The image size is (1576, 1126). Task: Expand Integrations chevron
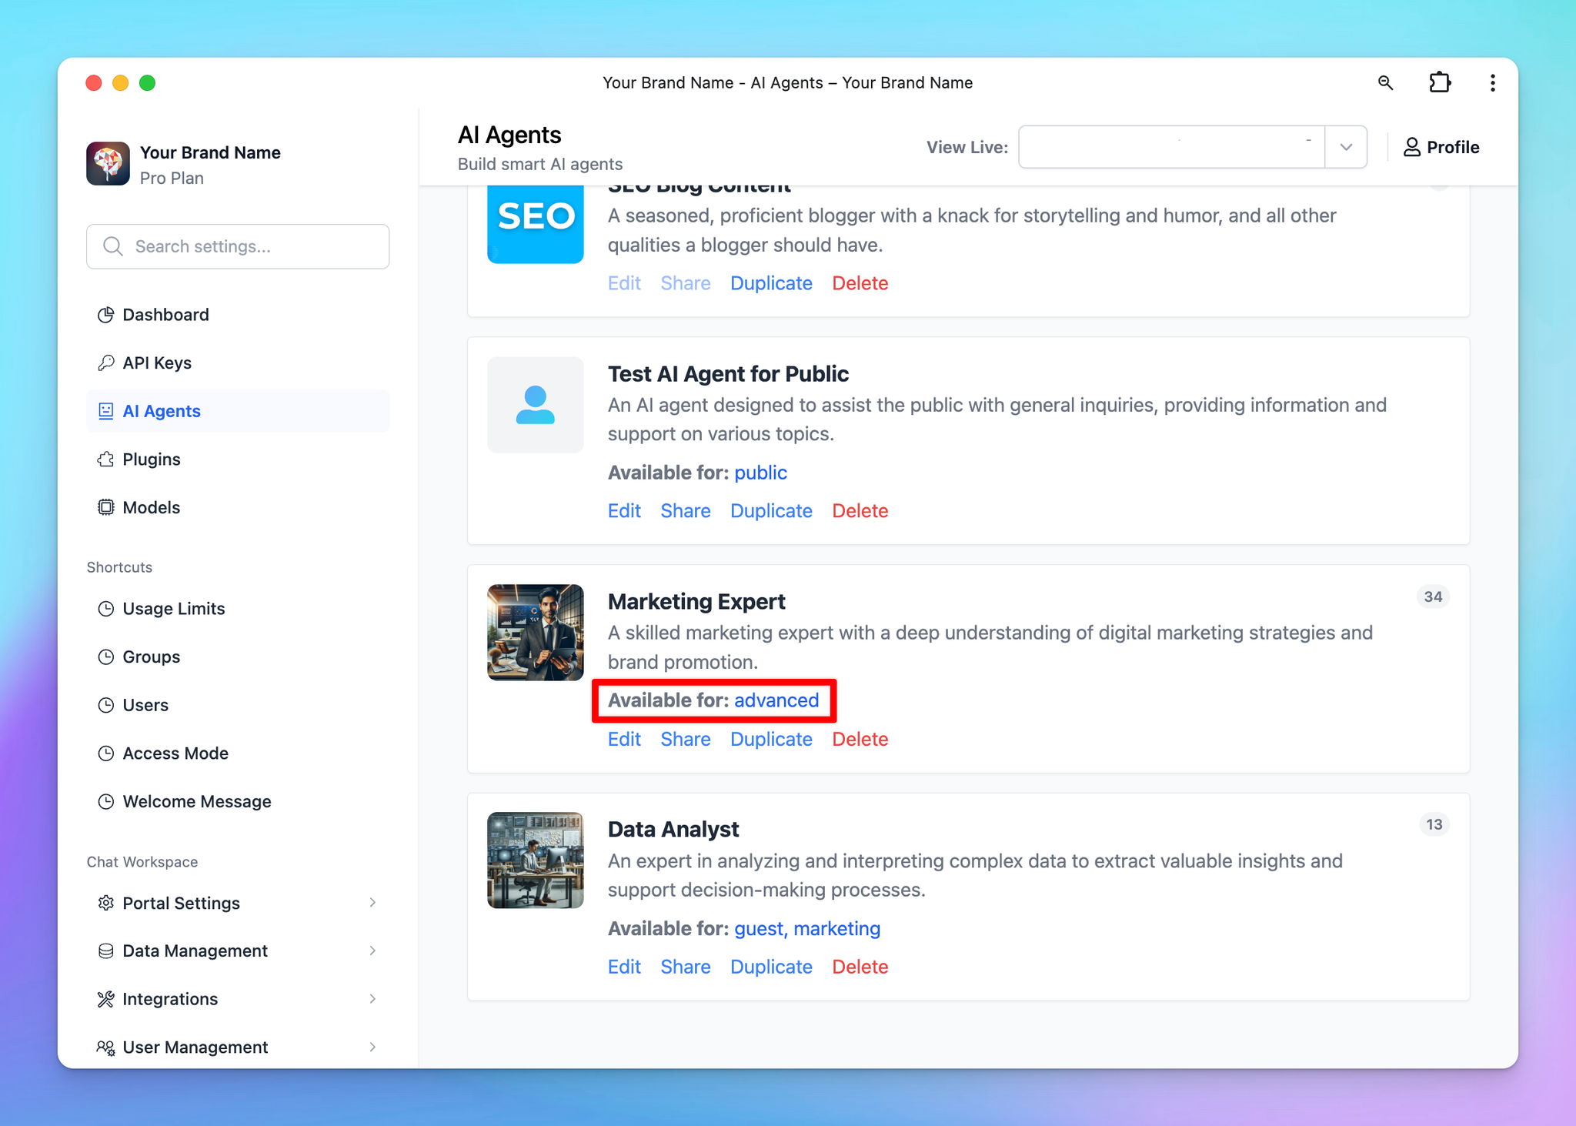pyautogui.click(x=372, y=999)
